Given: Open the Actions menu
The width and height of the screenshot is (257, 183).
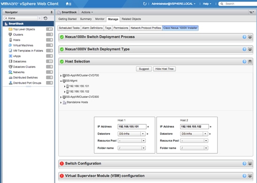Looking at the screenshot, I should [x=87, y=12].
